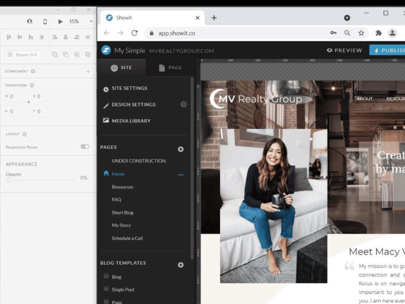Screen dimensions: 405x304
Task: Click PREVIEW button in Showit header
Action: click(x=344, y=50)
